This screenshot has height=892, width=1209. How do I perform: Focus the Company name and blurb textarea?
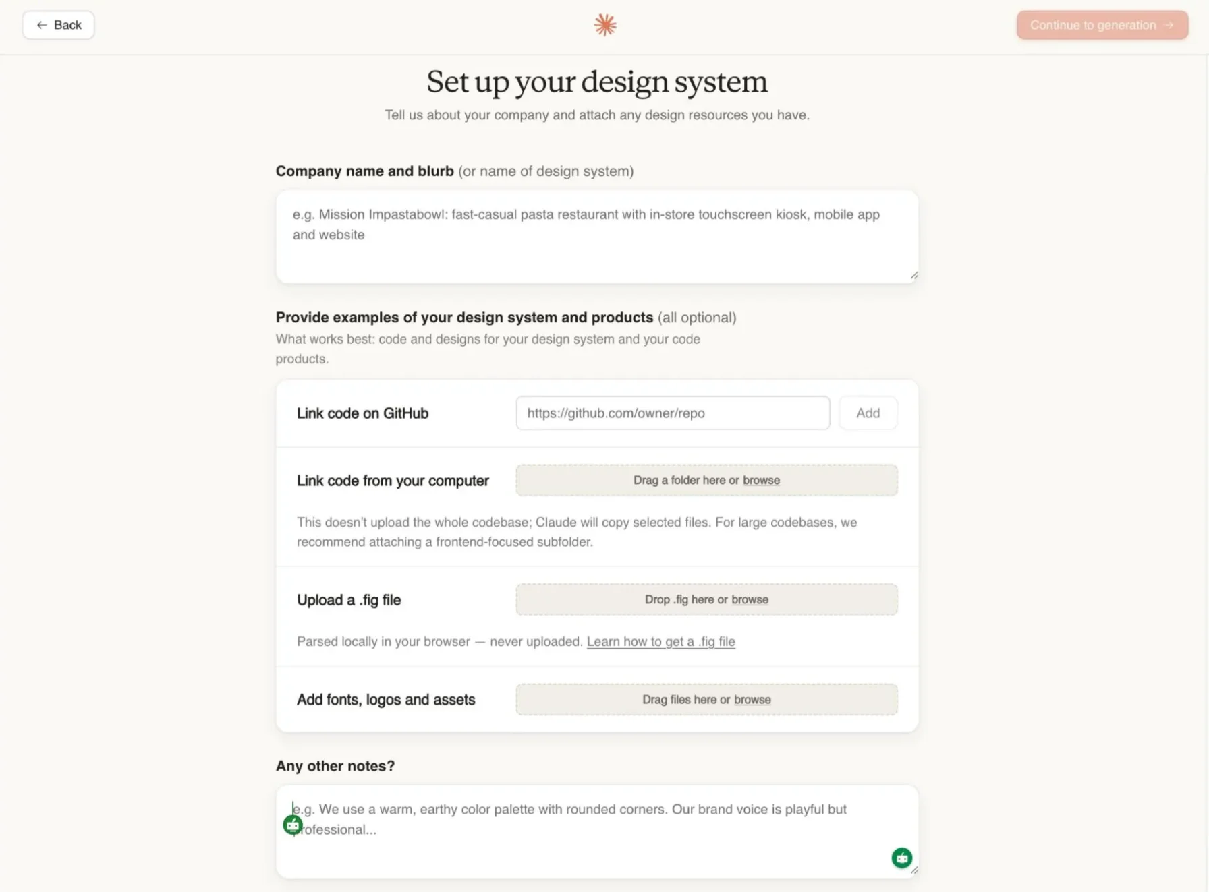[x=596, y=237]
